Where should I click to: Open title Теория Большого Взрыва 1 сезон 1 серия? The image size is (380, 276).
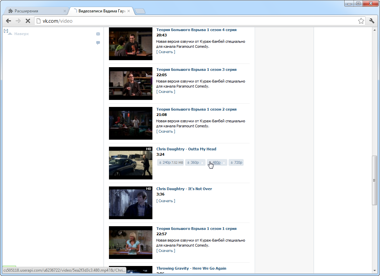click(196, 229)
